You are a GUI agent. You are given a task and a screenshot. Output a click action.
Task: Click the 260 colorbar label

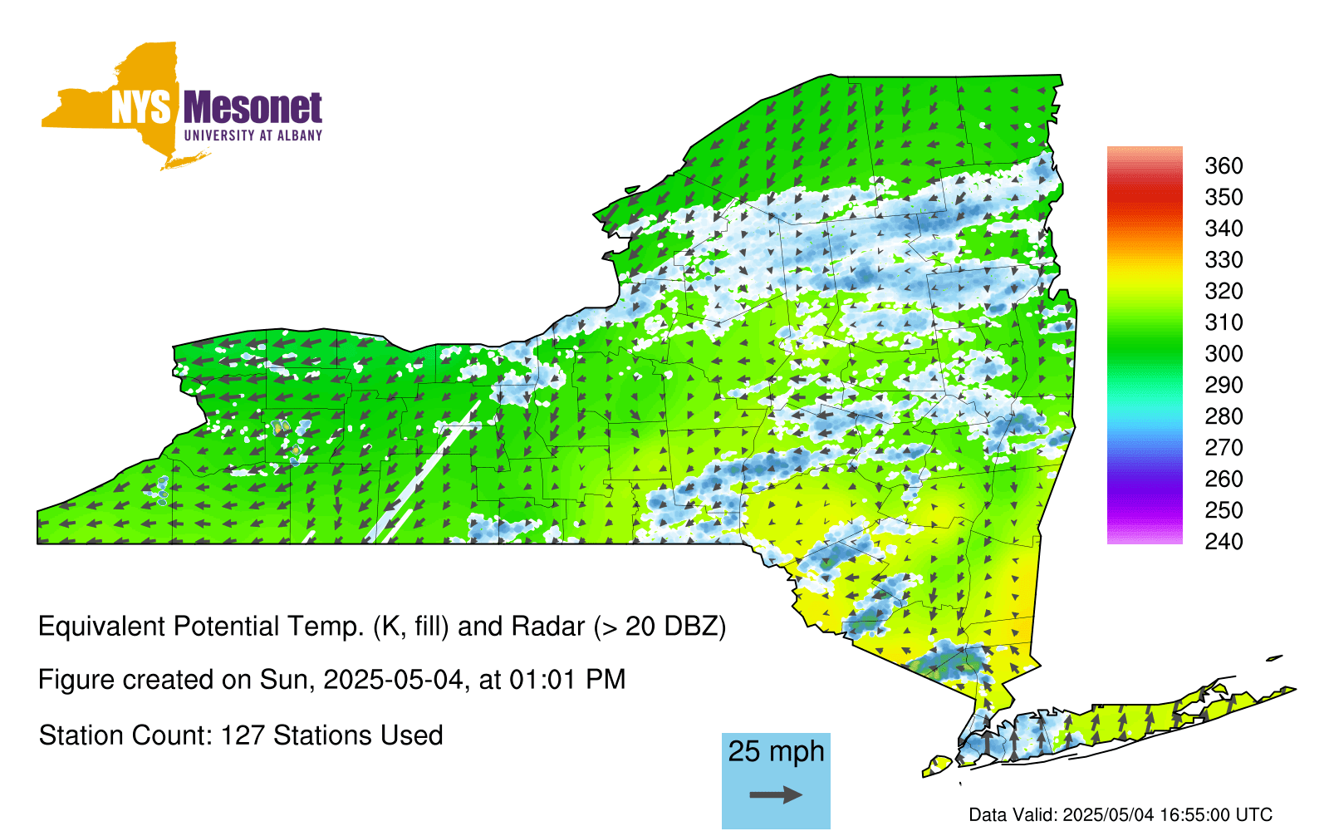click(1224, 479)
